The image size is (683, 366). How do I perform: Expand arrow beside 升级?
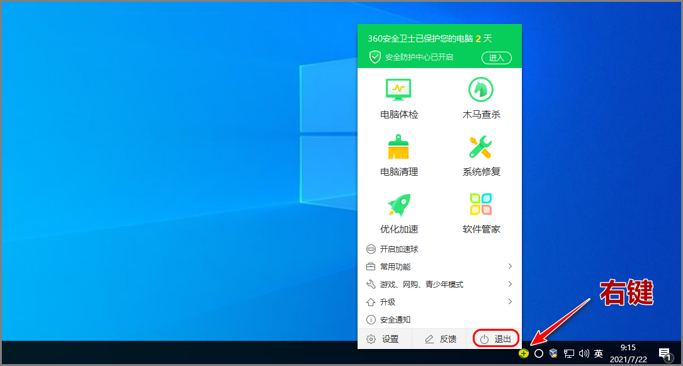point(510,302)
